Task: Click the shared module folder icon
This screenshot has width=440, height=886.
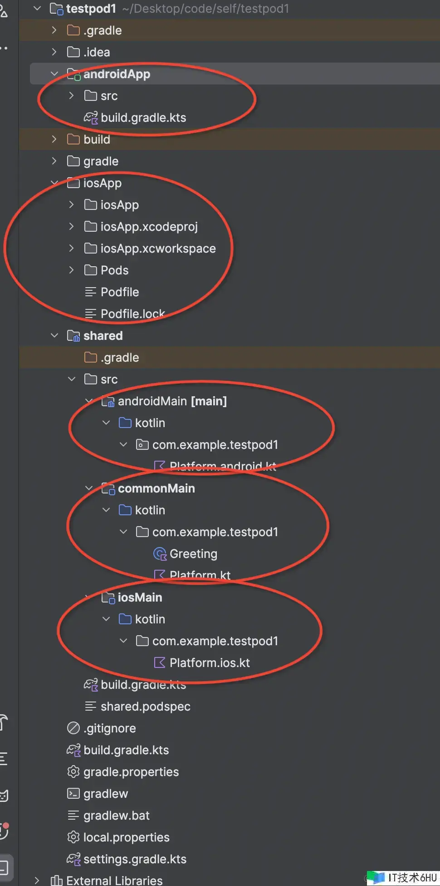Action: [73, 336]
